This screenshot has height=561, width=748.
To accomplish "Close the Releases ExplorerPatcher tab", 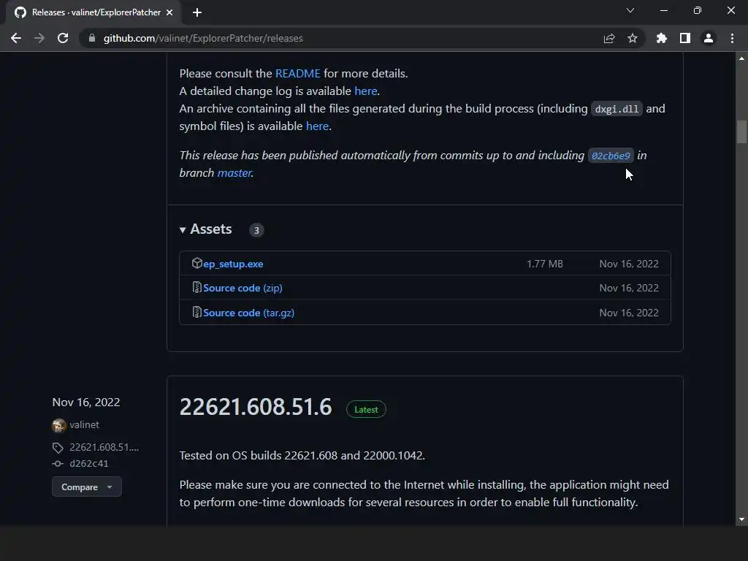I will (x=169, y=12).
